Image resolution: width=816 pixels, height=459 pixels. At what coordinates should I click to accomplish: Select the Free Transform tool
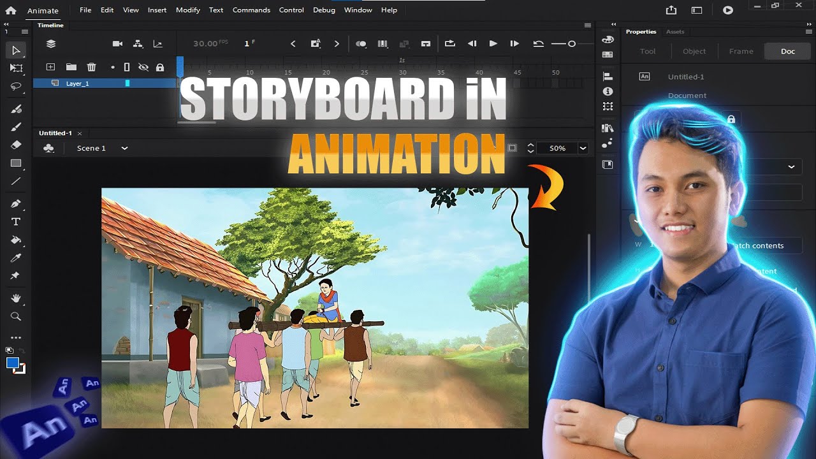click(x=16, y=68)
